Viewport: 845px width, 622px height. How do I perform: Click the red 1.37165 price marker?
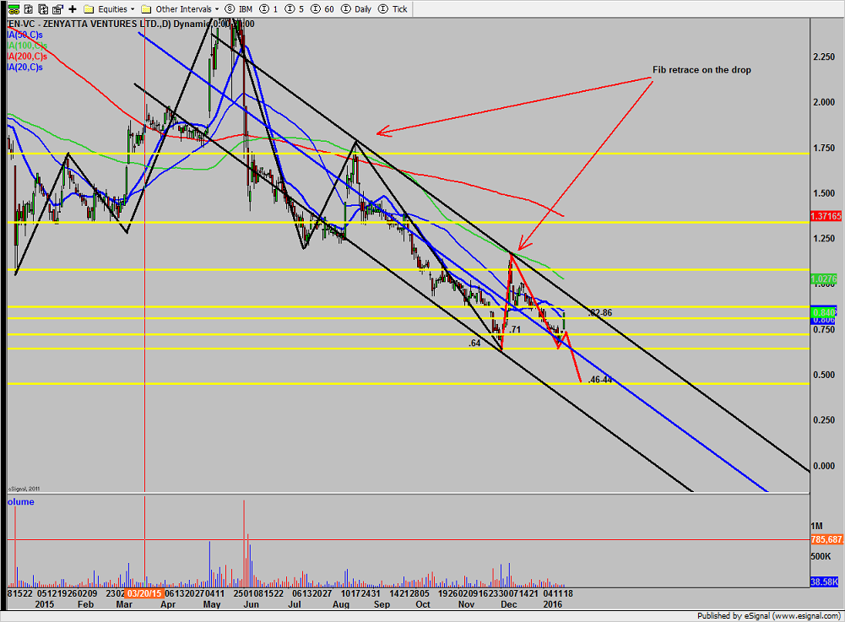point(826,216)
